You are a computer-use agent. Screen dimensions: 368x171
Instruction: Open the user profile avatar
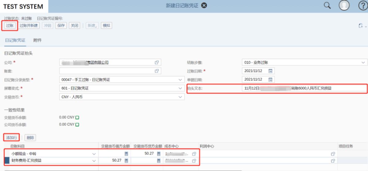click(344, 5)
